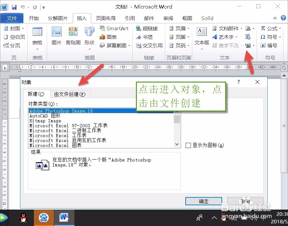Close the Object (对象) dialog
The width and height of the screenshot is (288, 226).
point(257,82)
